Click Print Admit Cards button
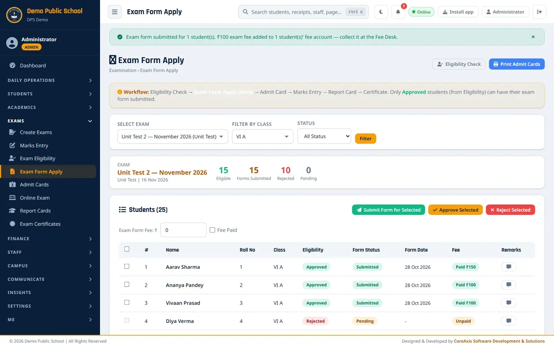554x346 pixels. pyautogui.click(x=517, y=64)
